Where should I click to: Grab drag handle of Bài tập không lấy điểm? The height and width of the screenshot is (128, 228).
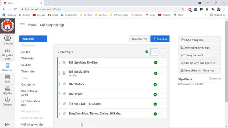point(59,63)
